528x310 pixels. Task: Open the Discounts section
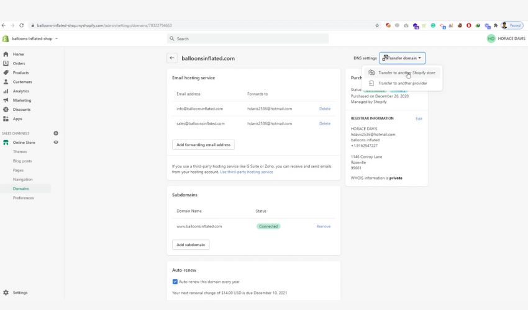coord(21,110)
